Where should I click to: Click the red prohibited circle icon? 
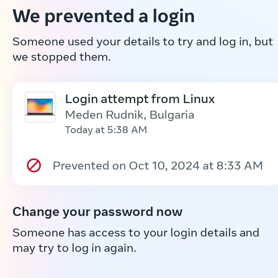click(34, 165)
